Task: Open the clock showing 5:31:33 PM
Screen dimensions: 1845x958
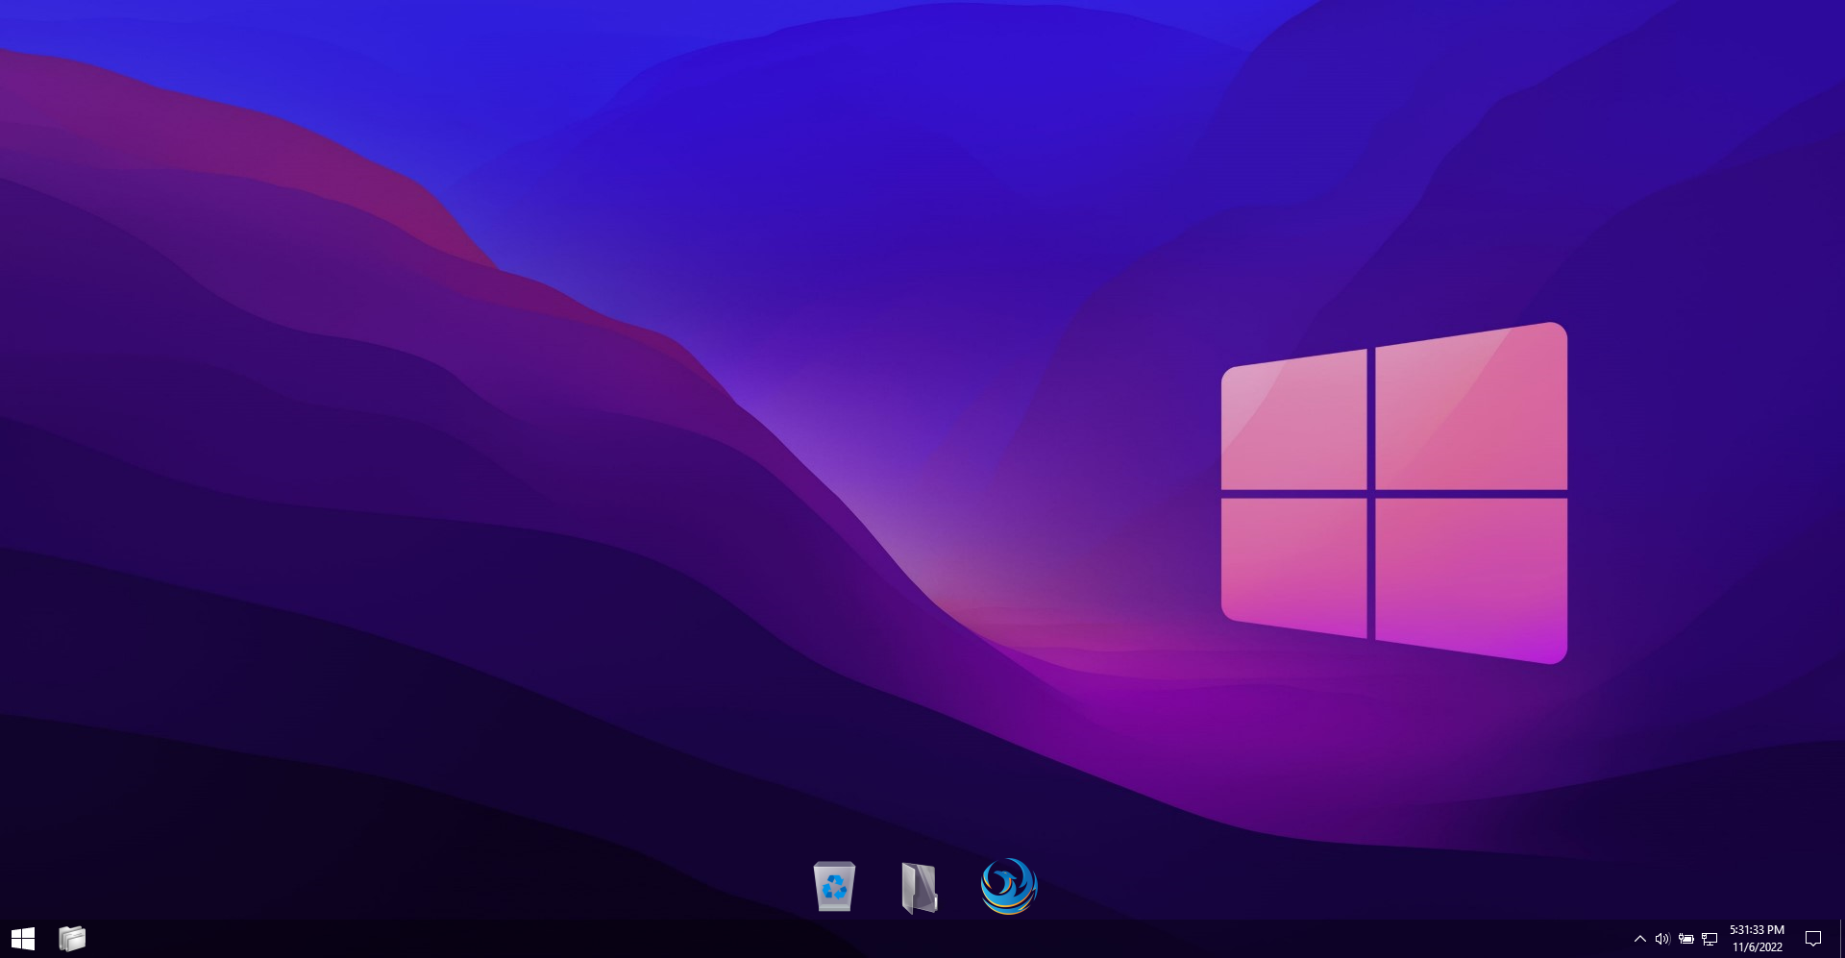Action: pos(1757,939)
